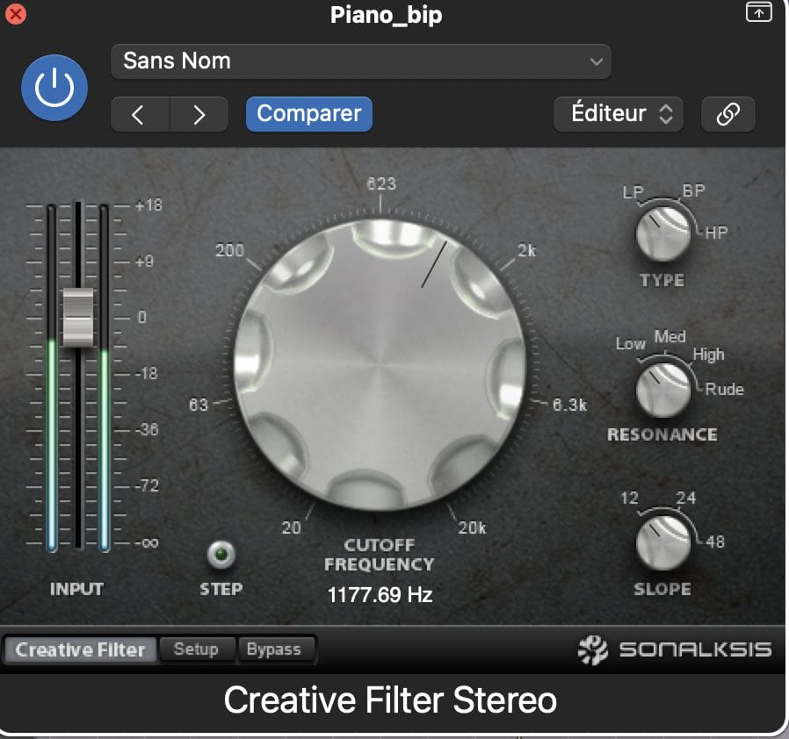Screen dimensions: 789x739
Task: Click the RESONANCE knob
Action: [x=662, y=388]
